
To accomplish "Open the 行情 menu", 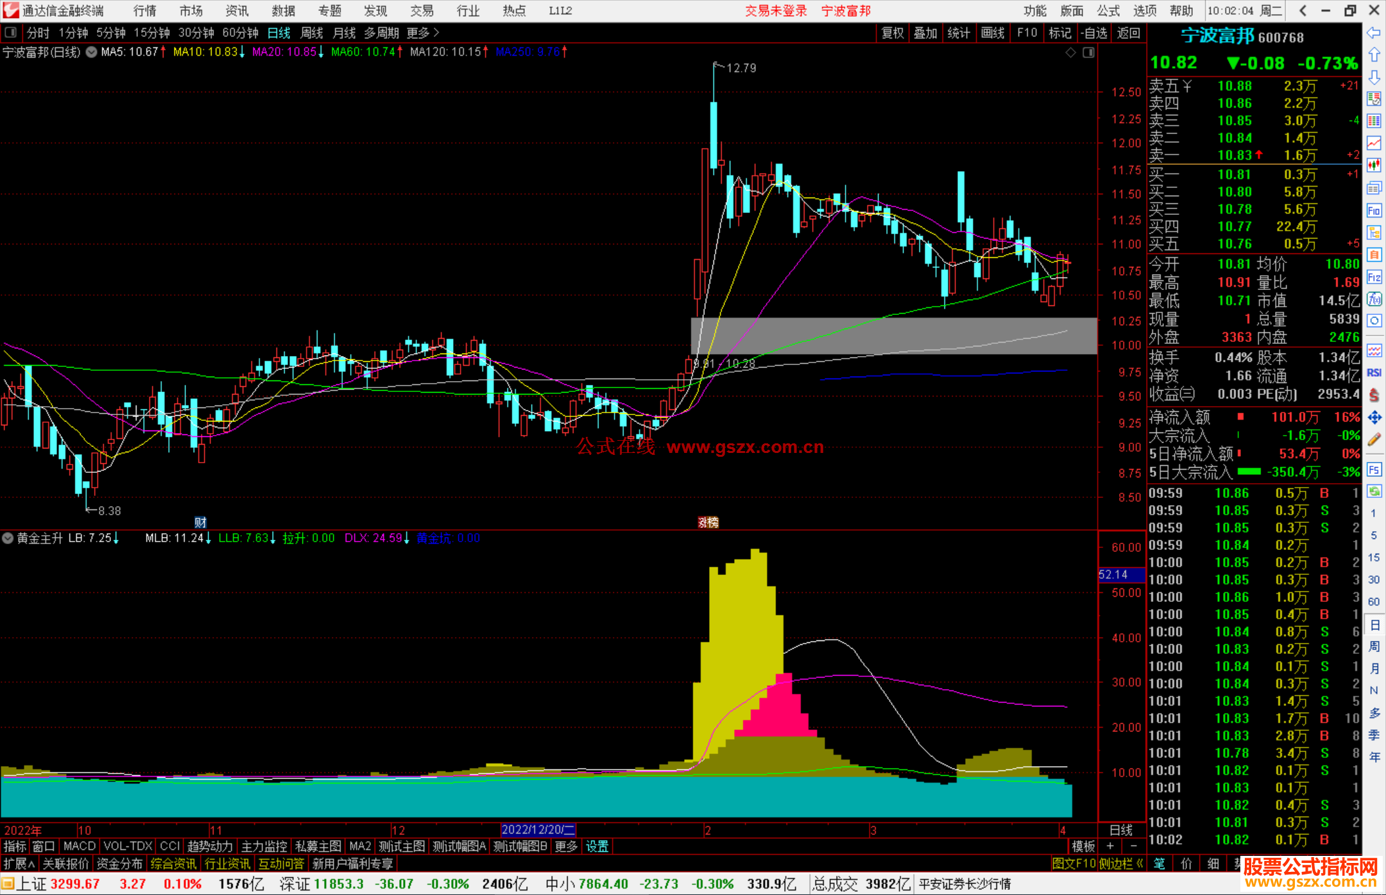I will point(145,11).
